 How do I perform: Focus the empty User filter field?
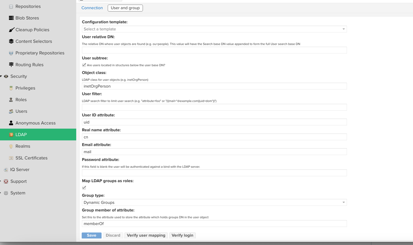tap(214, 107)
